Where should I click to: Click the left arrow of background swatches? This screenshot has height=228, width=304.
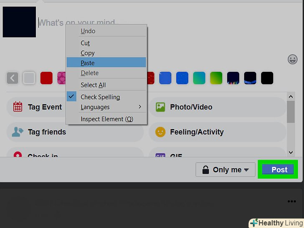click(x=13, y=78)
